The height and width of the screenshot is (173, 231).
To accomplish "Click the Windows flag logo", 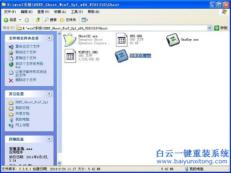I will pos(225,12).
